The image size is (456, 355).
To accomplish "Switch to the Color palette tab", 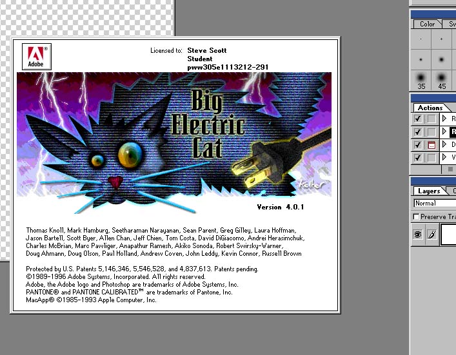I will pos(427,24).
